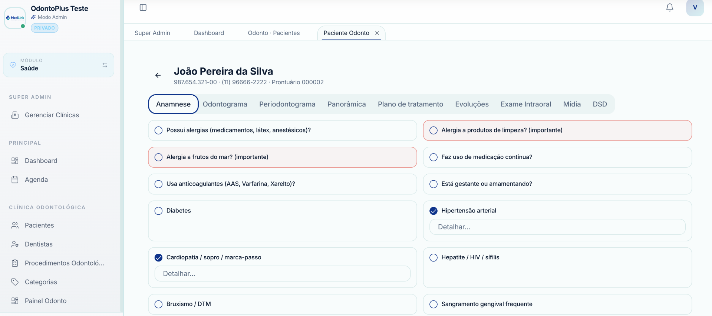Uncheck 'Cardiopatia / sopro / marca-passo'
The width and height of the screenshot is (712, 316).
[158, 257]
